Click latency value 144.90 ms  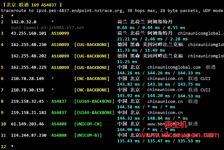128,130
